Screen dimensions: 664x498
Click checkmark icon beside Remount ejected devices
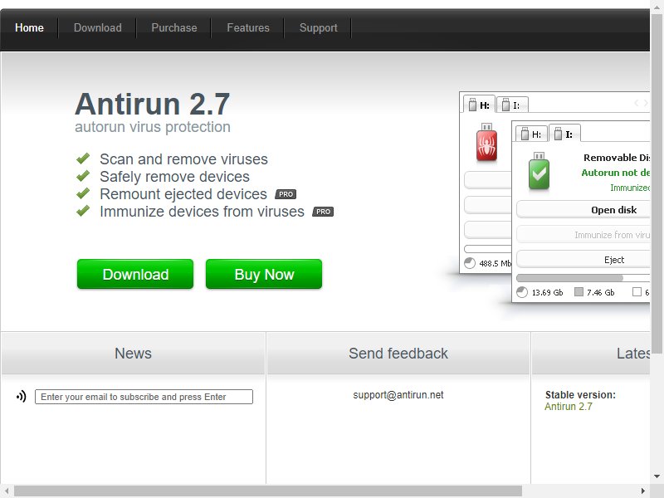pos(83,193)
